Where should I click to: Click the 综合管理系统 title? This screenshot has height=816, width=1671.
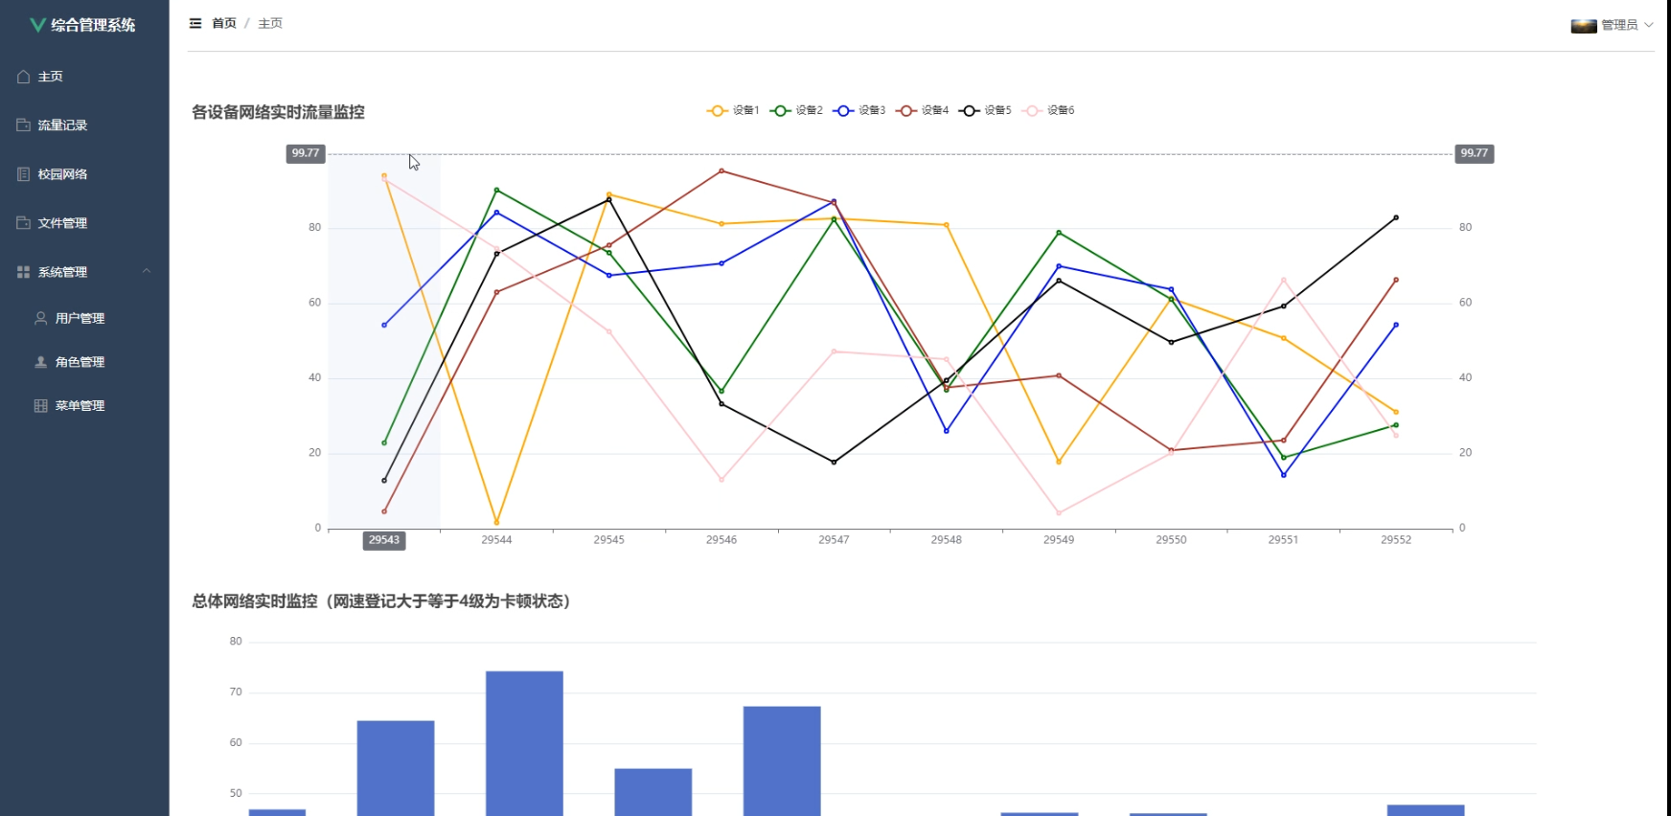(93, 25)
